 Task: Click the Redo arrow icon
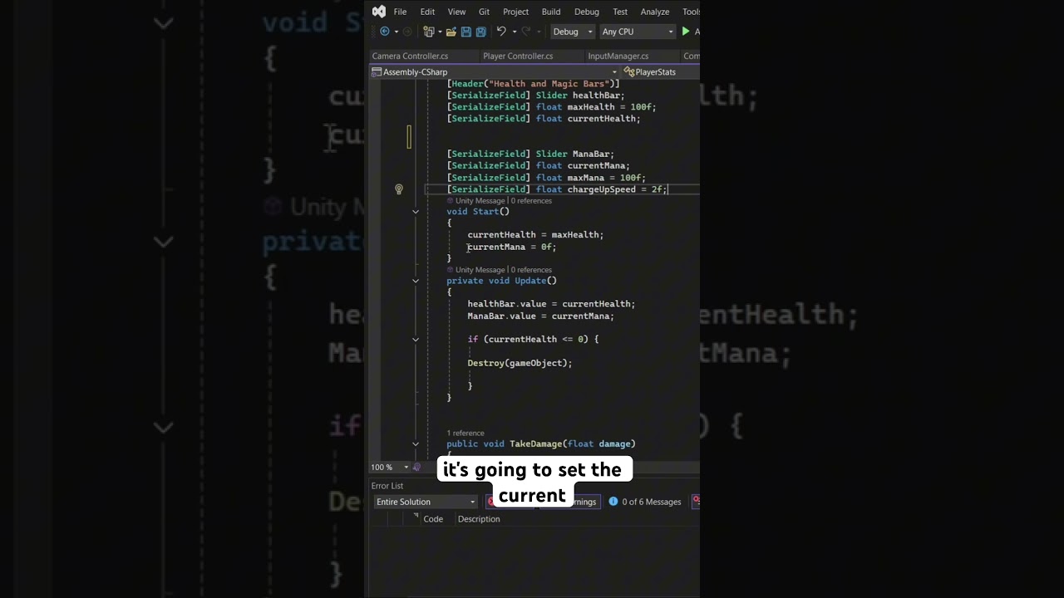tap(525, 32)
